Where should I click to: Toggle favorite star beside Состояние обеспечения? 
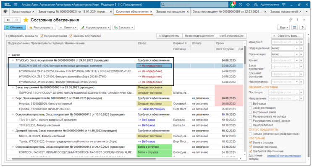26,20
